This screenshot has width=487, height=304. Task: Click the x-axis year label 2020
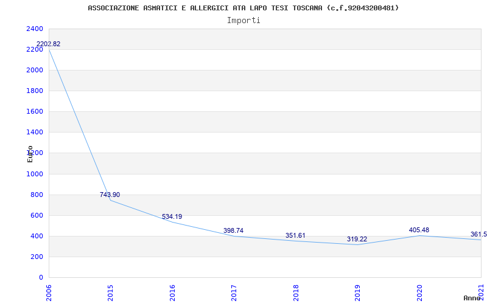pyautogui.click(x=419, y=293)
